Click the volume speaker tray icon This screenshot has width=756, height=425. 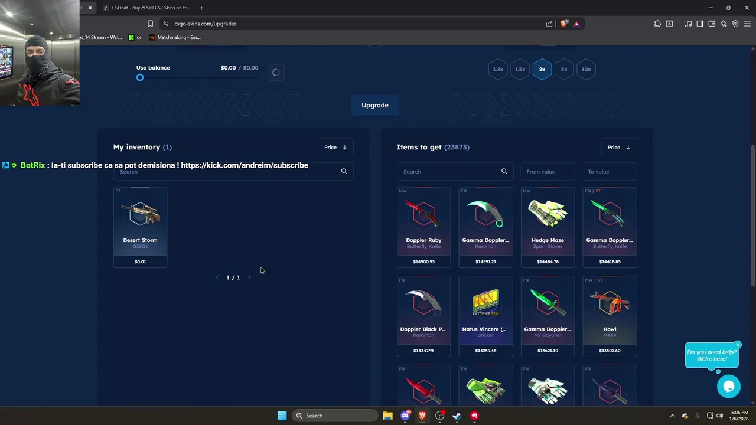pos(720,416)
